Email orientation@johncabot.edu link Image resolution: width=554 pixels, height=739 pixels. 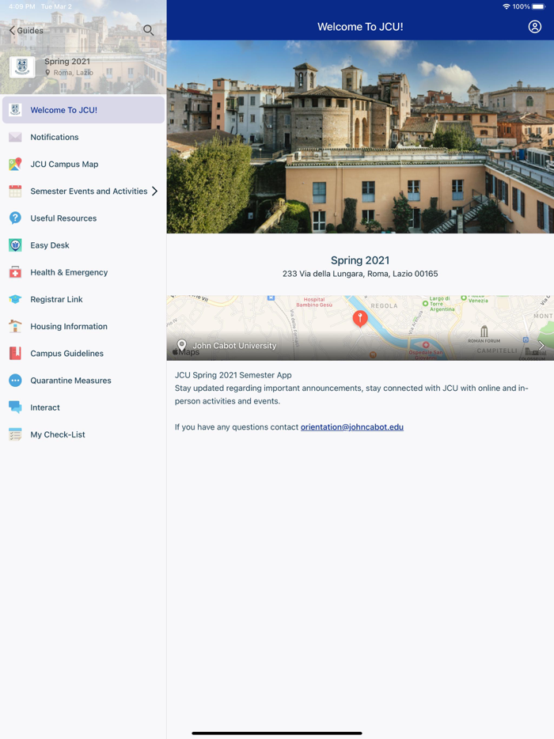pyautogui.click(x=351, y=427)
